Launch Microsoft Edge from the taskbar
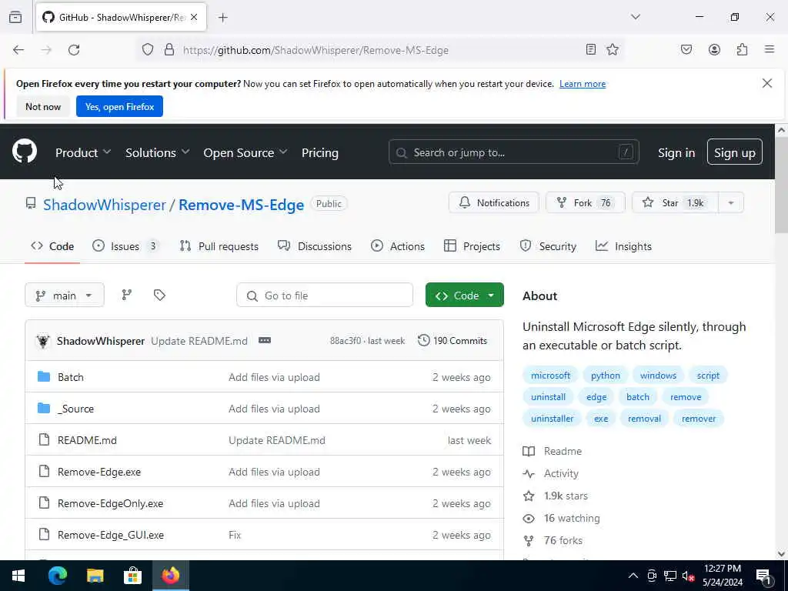This screenshot has width=788, height=591. (x=57, y=576)
